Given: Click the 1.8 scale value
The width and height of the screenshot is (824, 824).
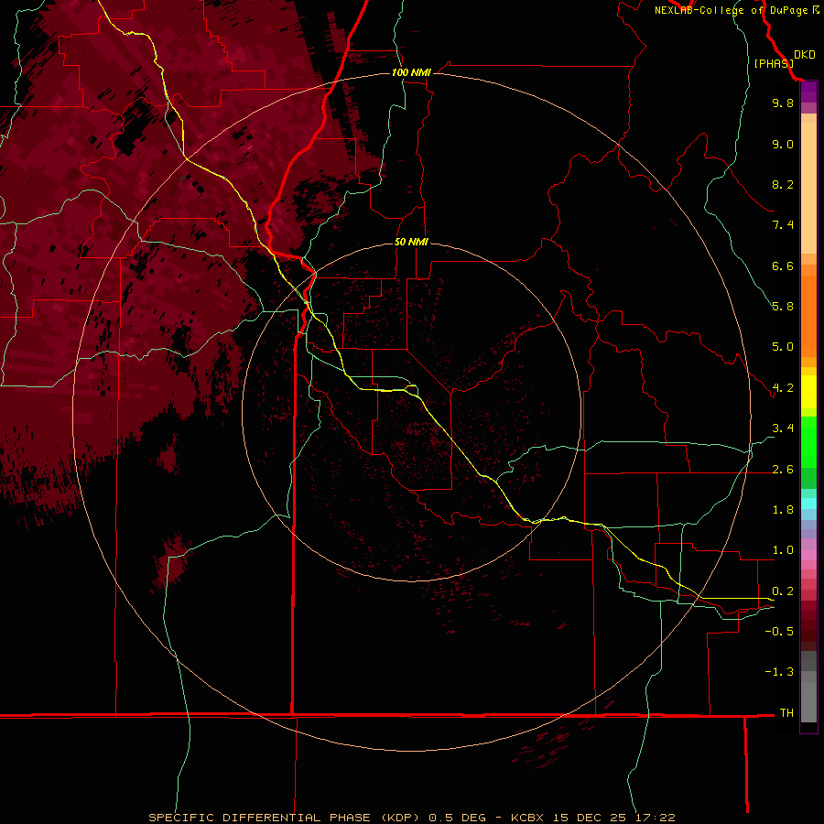Looking at the screenshot, I should point(783,510).
